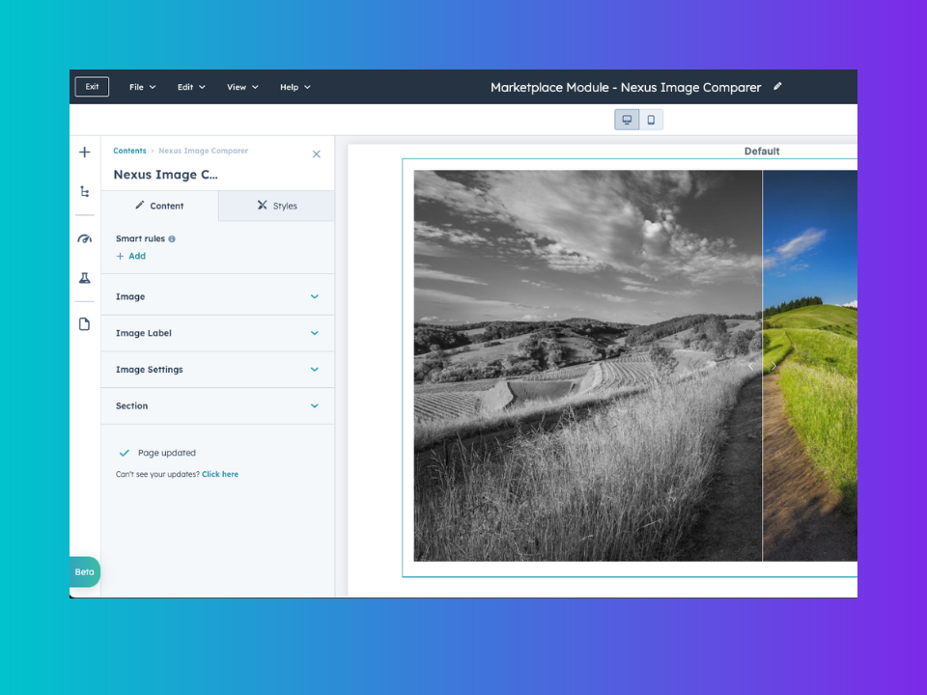Click the page document icon in sidebar
927x695 pixels.
point(85,324)
